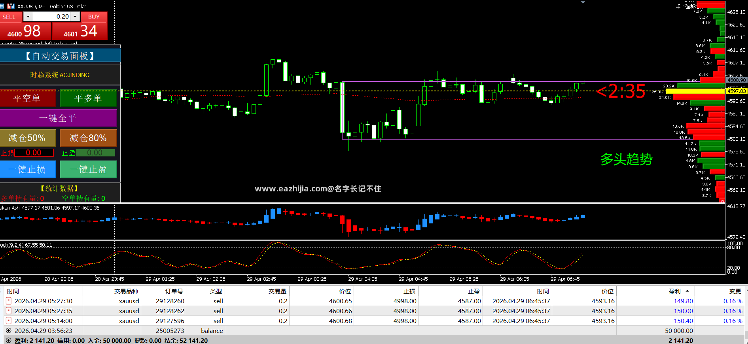748x344 pixels.
Task: Click the 止盈 value field showing 0.00
Action: pyautogui.click(x=95, y=153)
